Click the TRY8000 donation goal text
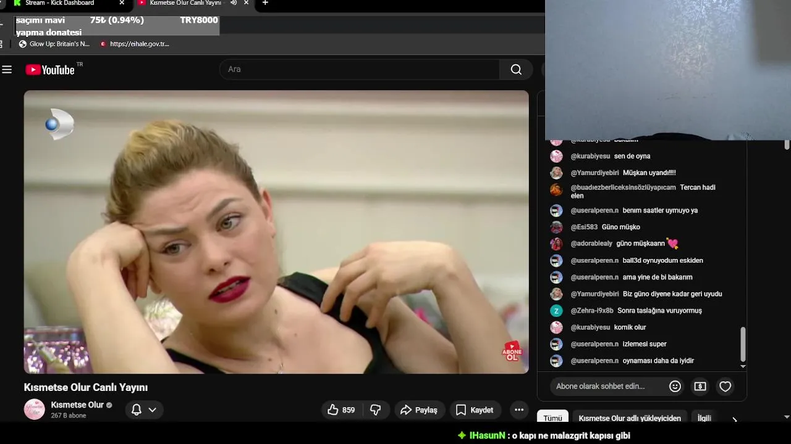 [199, 20]
